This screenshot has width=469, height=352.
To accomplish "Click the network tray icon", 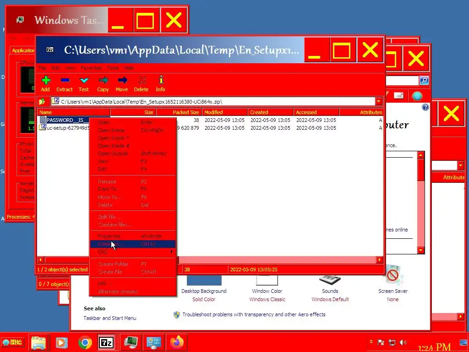I will 392,342.
